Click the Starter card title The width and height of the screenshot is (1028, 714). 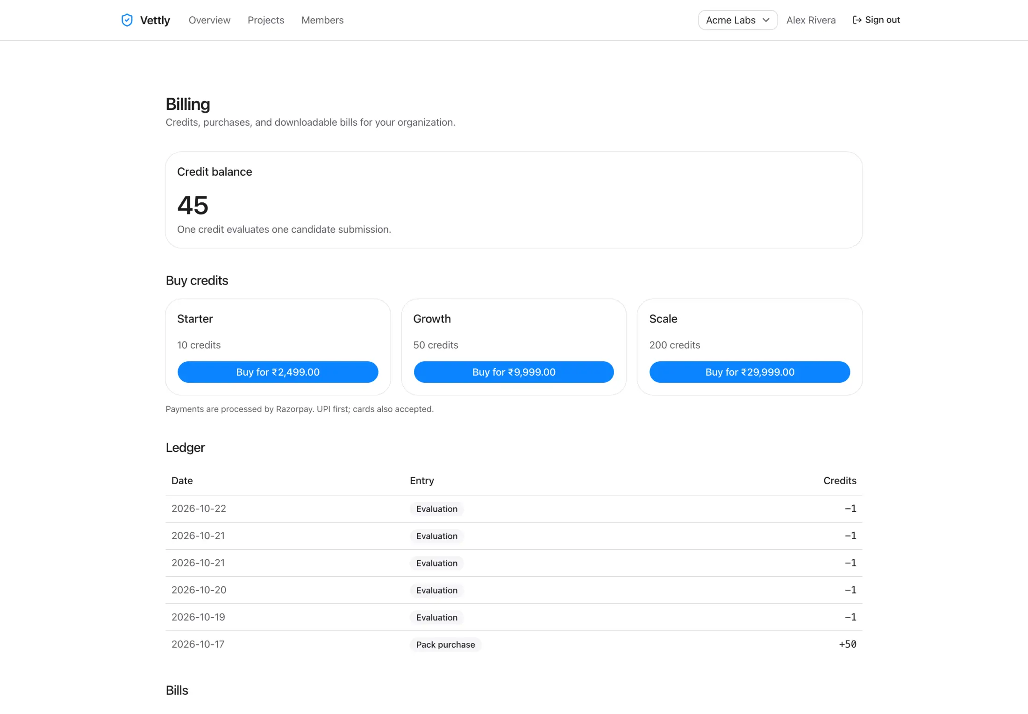[x=195, y=319]
